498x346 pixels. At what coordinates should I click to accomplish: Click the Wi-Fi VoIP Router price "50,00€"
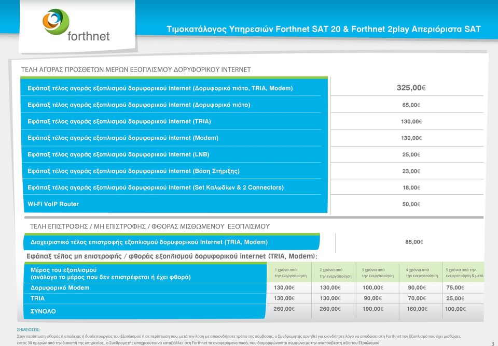pos(411,204)
